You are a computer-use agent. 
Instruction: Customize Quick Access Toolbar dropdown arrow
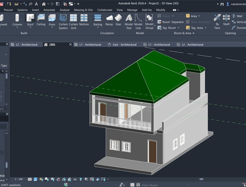coord(78,4)
